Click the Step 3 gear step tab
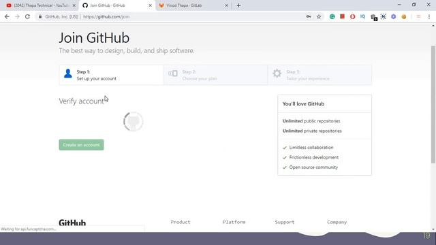 point(320,75)
